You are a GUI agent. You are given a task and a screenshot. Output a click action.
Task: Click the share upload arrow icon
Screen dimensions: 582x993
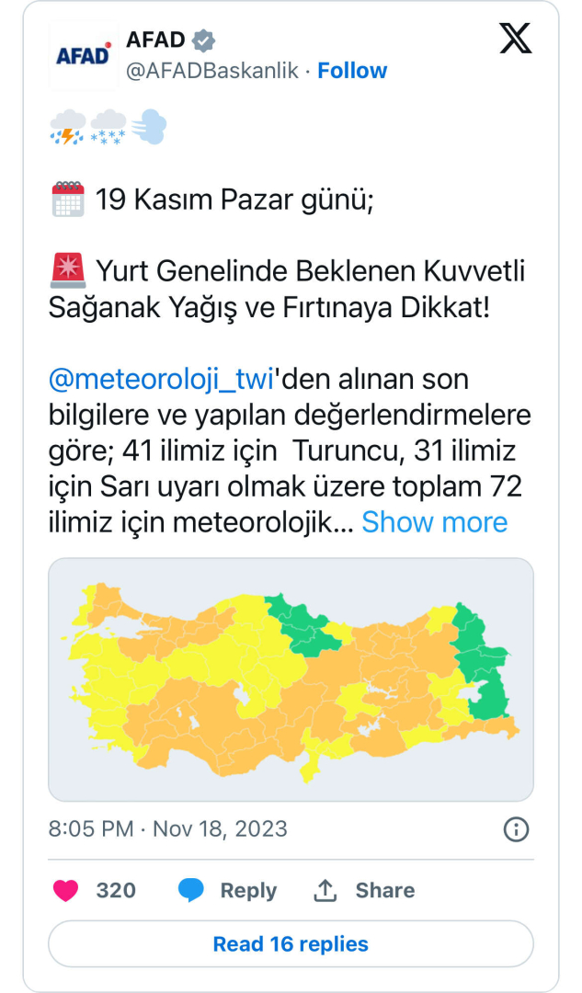325,890
